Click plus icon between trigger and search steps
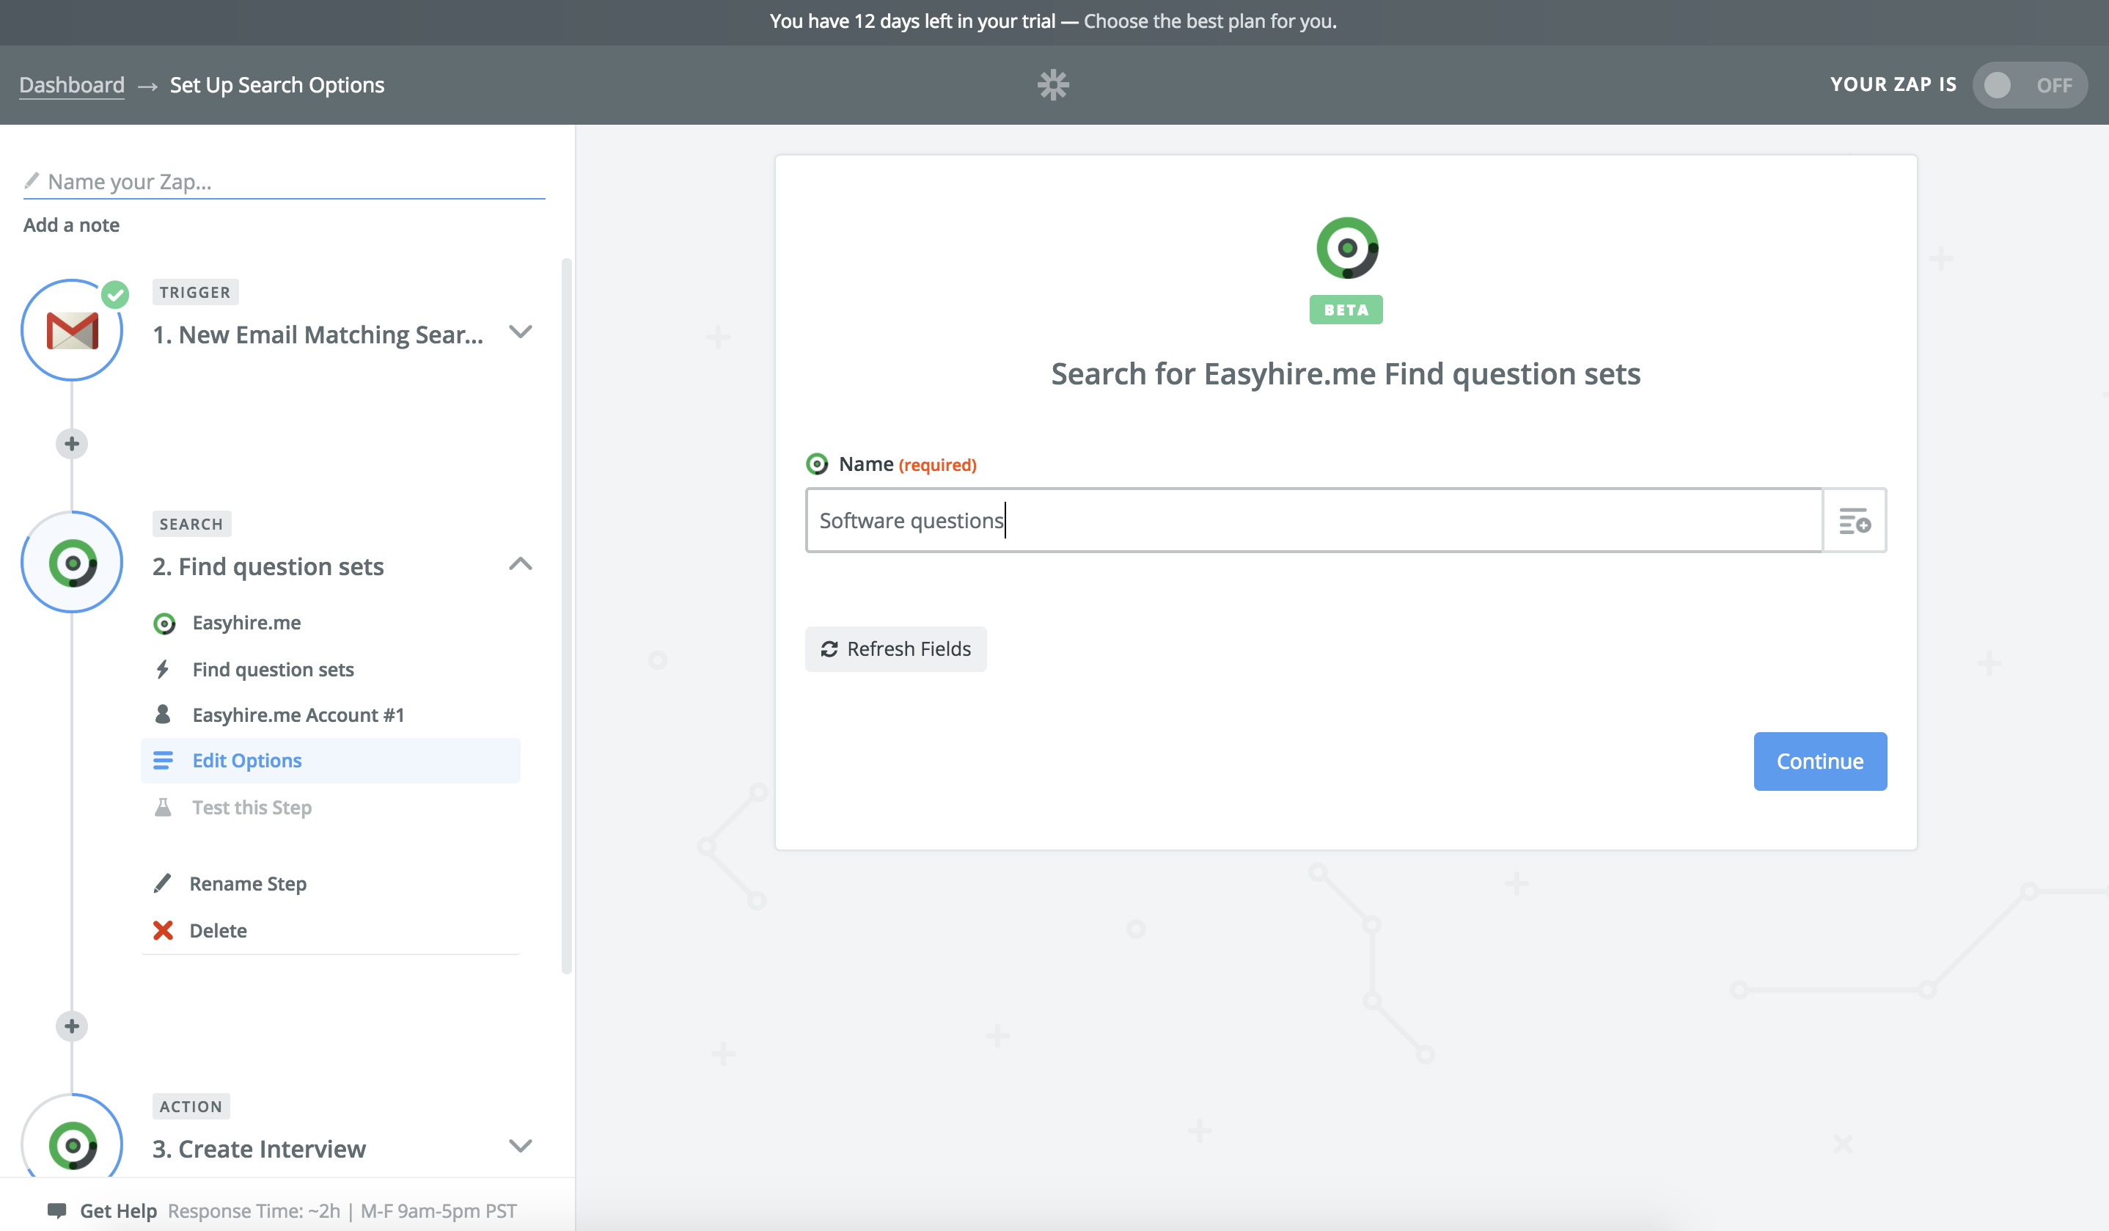Viewport: 2109px width, 1231px height. [x=72, y=444]
